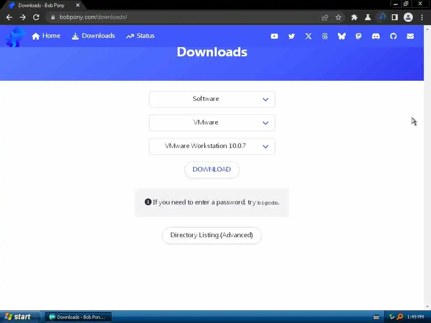Open the Extensions puzzle icon
Screen dimensions: 431x323
coord(354,17)
